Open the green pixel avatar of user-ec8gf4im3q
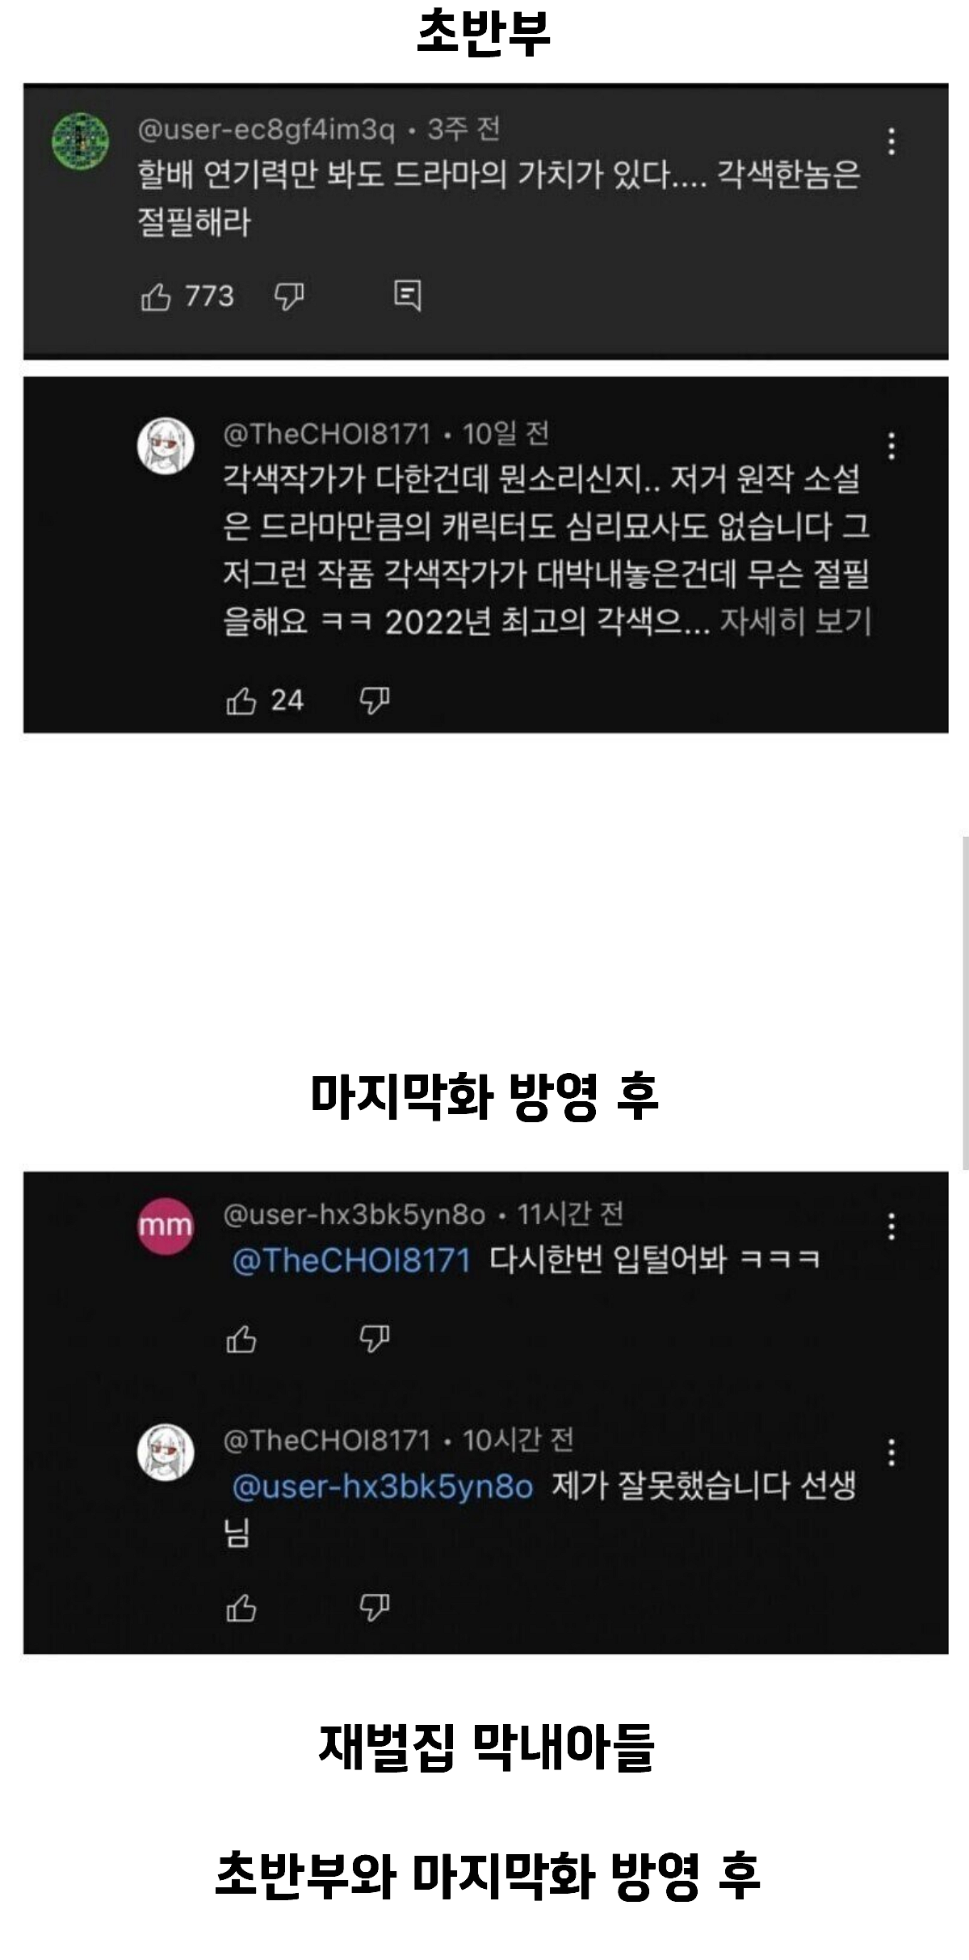969x1960 pixels. [x=81, y=141]
